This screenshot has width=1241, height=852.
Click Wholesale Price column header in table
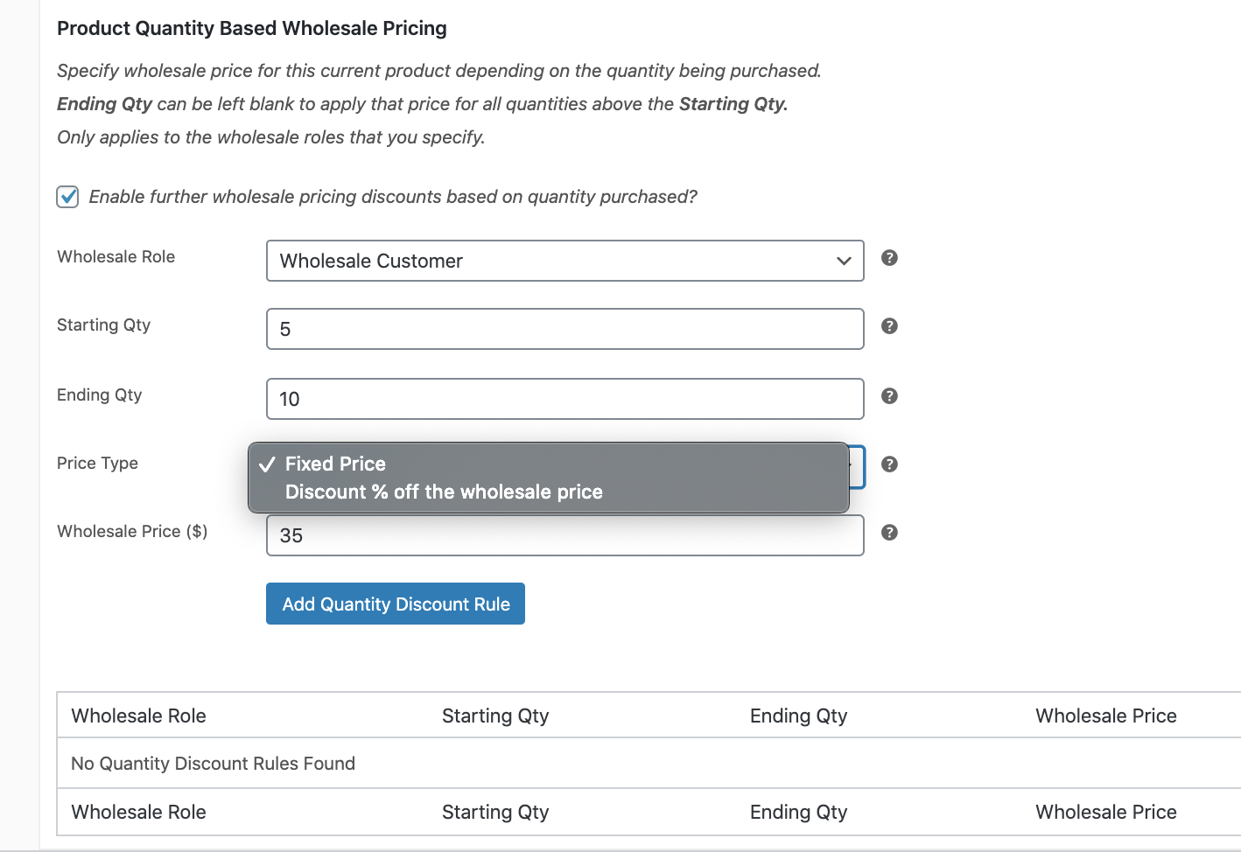pyautogui.click(x=1105, y=716)
